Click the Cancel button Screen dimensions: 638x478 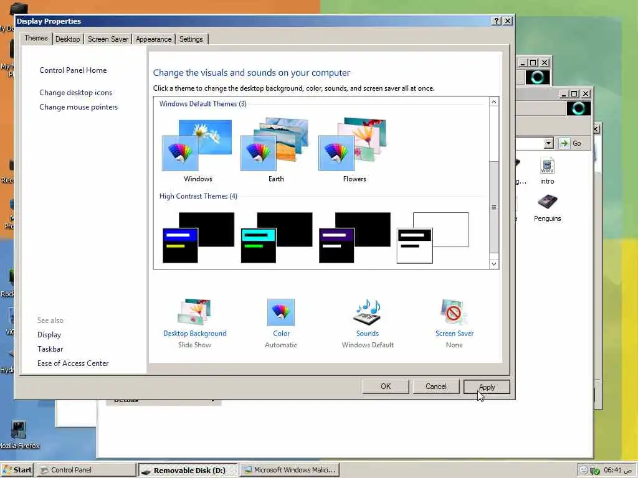click(436, 387)
